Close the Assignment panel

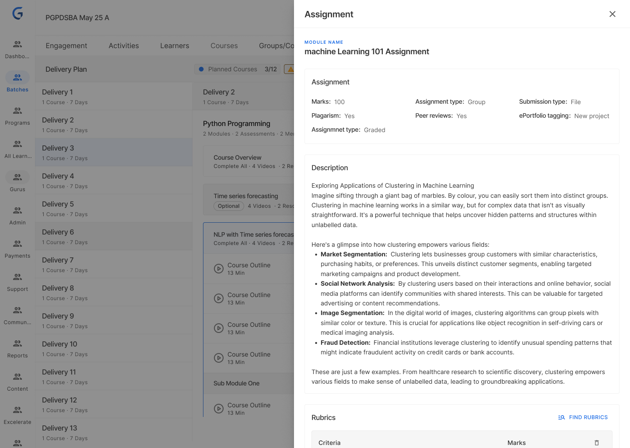point(612,14)
